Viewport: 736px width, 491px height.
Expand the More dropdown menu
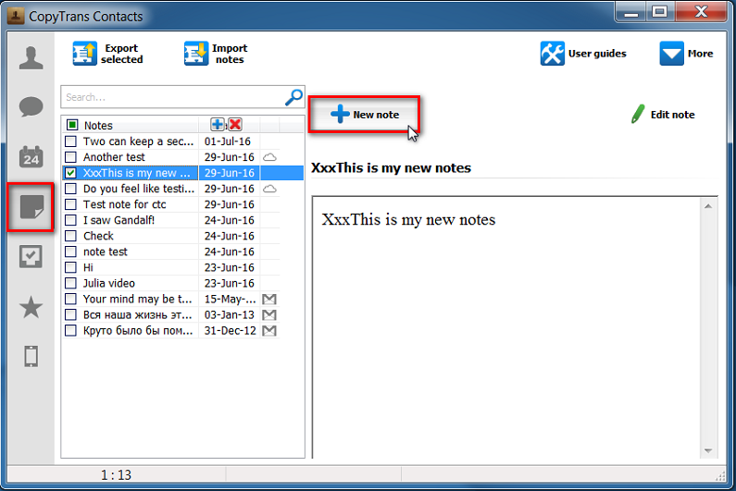pos(686,54)
